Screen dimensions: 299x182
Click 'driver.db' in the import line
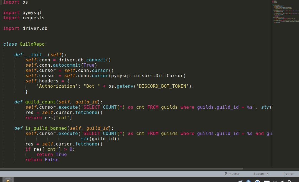[x=35, y=28]
